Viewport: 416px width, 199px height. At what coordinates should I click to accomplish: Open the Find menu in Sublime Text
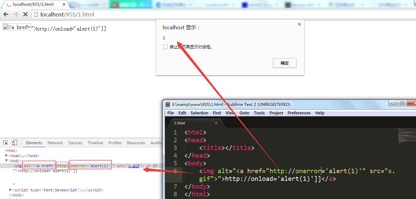[217, 113]
